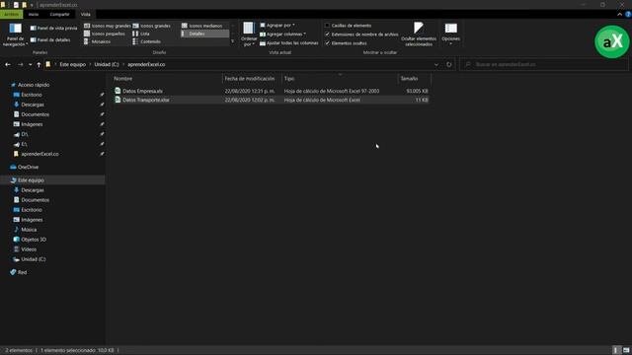
Task: Expand the layout gallery arrow
Action: [233, 41]
